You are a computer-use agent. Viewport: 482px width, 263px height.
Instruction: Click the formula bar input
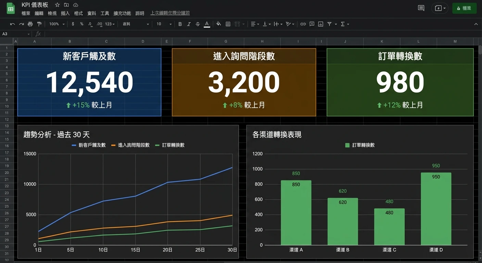263,34
